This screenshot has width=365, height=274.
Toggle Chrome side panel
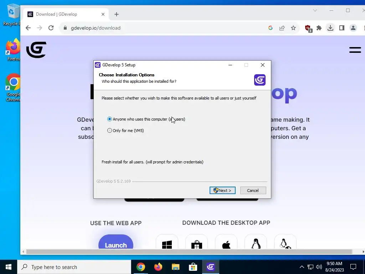pyautogui.click(x=342, y=28)
